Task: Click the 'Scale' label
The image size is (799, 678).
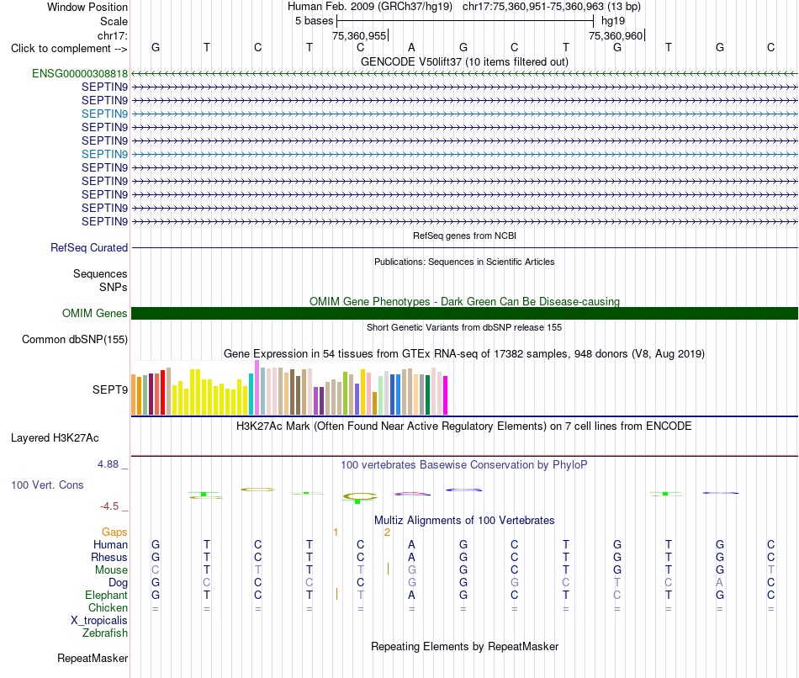Action: tap(114, 21)
